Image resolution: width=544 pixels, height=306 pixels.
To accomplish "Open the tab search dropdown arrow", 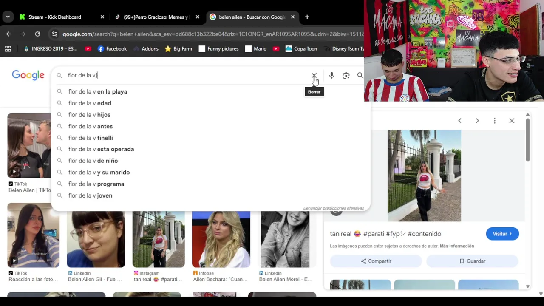I will [8, 17].
